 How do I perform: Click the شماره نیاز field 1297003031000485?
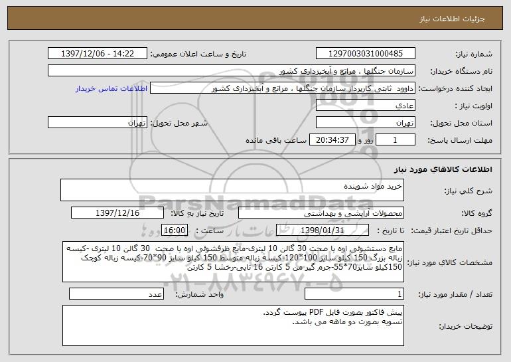coord(365,54)
